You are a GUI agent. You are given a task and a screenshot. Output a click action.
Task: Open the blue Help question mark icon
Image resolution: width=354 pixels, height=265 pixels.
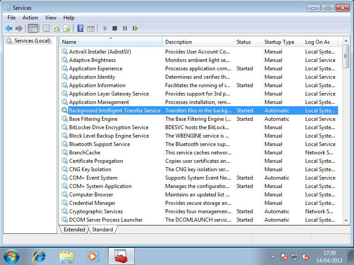(80, 29)
